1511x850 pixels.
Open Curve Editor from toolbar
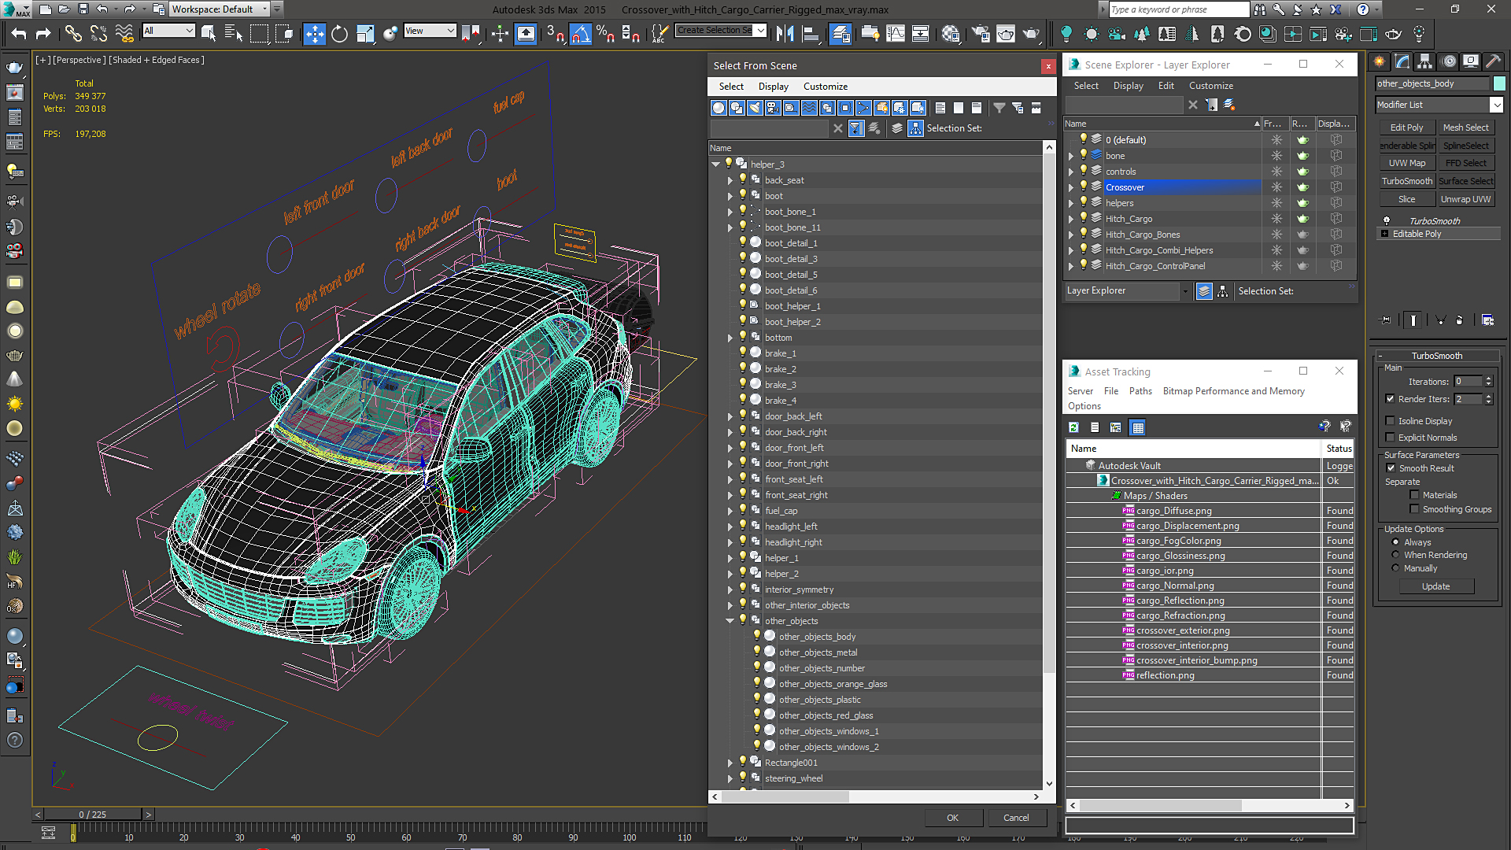point(896,34)
